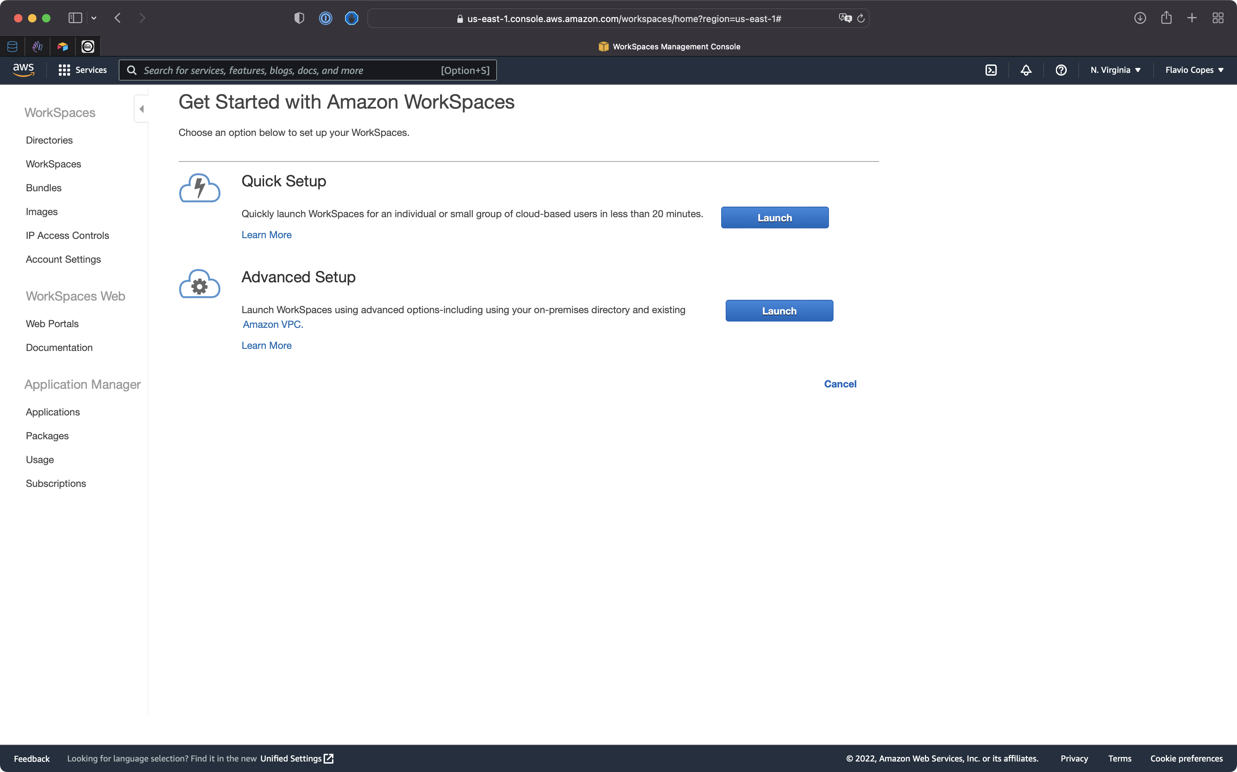Go to Account Settings in sidebar
Image resolution: width=1237 pixels, height=772 pixels.
[63, 259]
